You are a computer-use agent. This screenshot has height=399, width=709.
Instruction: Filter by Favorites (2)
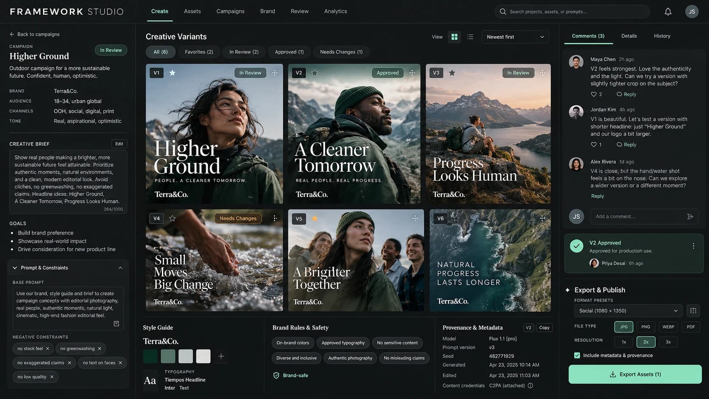(199, 52)
